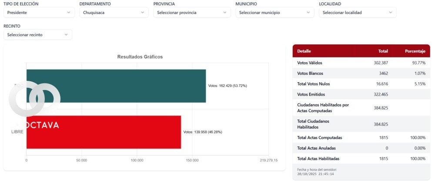Expand the Recinto selector dropdown
This screenshot has height=183, width=435.
tap(37, 34)
